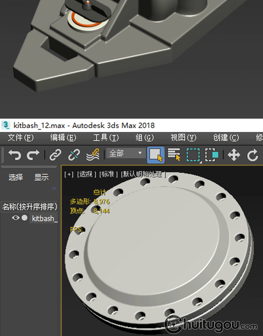Activate the Select and Rotate tool
Viewport: 263px width, 336px height.
[252, 155]
